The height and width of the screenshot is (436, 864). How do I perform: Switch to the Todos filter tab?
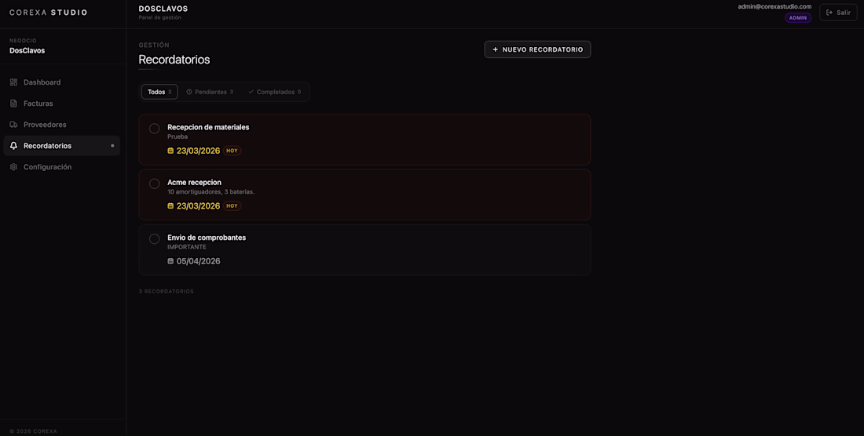pos(159,92)
